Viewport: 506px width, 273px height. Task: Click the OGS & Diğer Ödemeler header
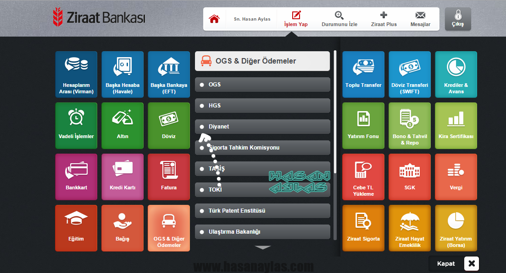[262, 61]
